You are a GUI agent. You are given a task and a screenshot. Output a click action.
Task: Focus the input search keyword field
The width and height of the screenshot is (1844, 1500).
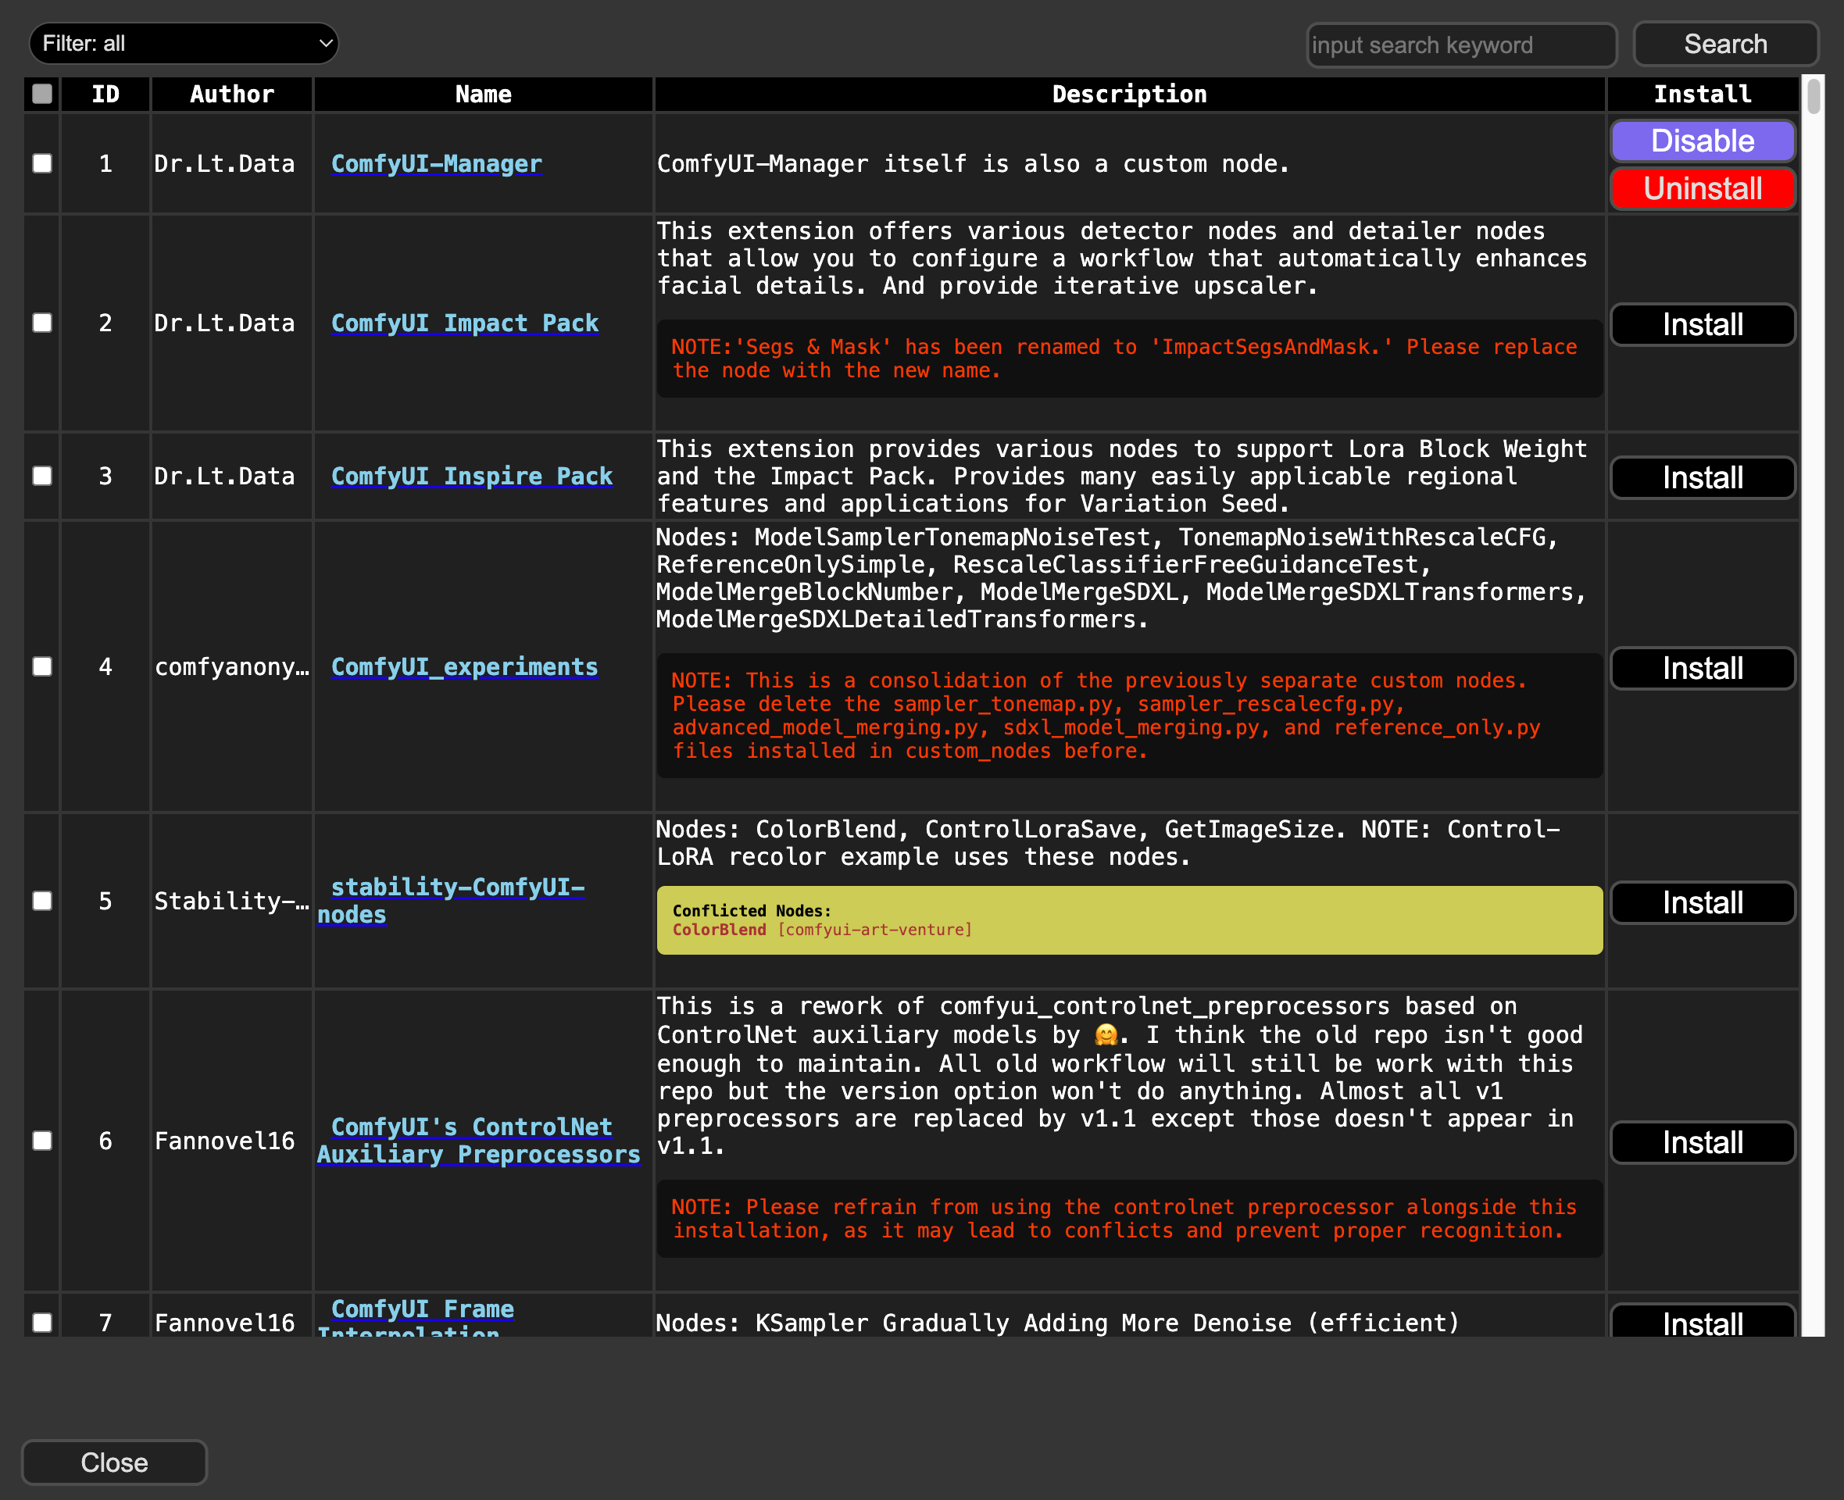[x=1460, y=45]
